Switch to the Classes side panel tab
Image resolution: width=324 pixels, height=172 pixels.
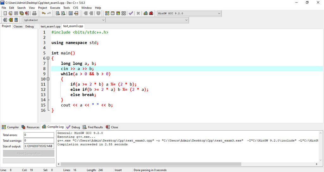tap(18, 27)
